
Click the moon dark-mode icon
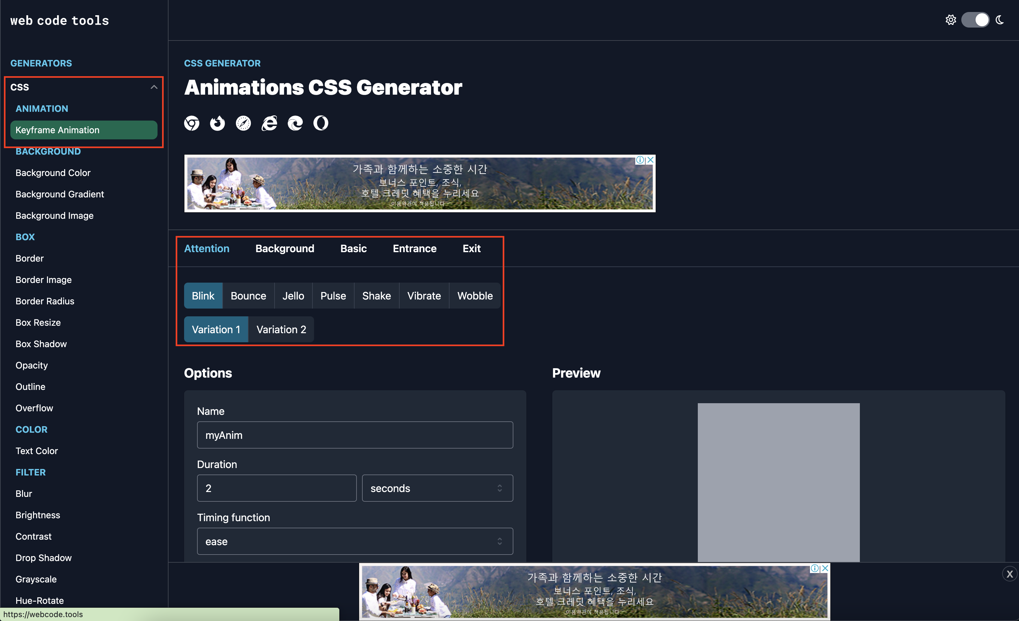tap(1000, 20)
